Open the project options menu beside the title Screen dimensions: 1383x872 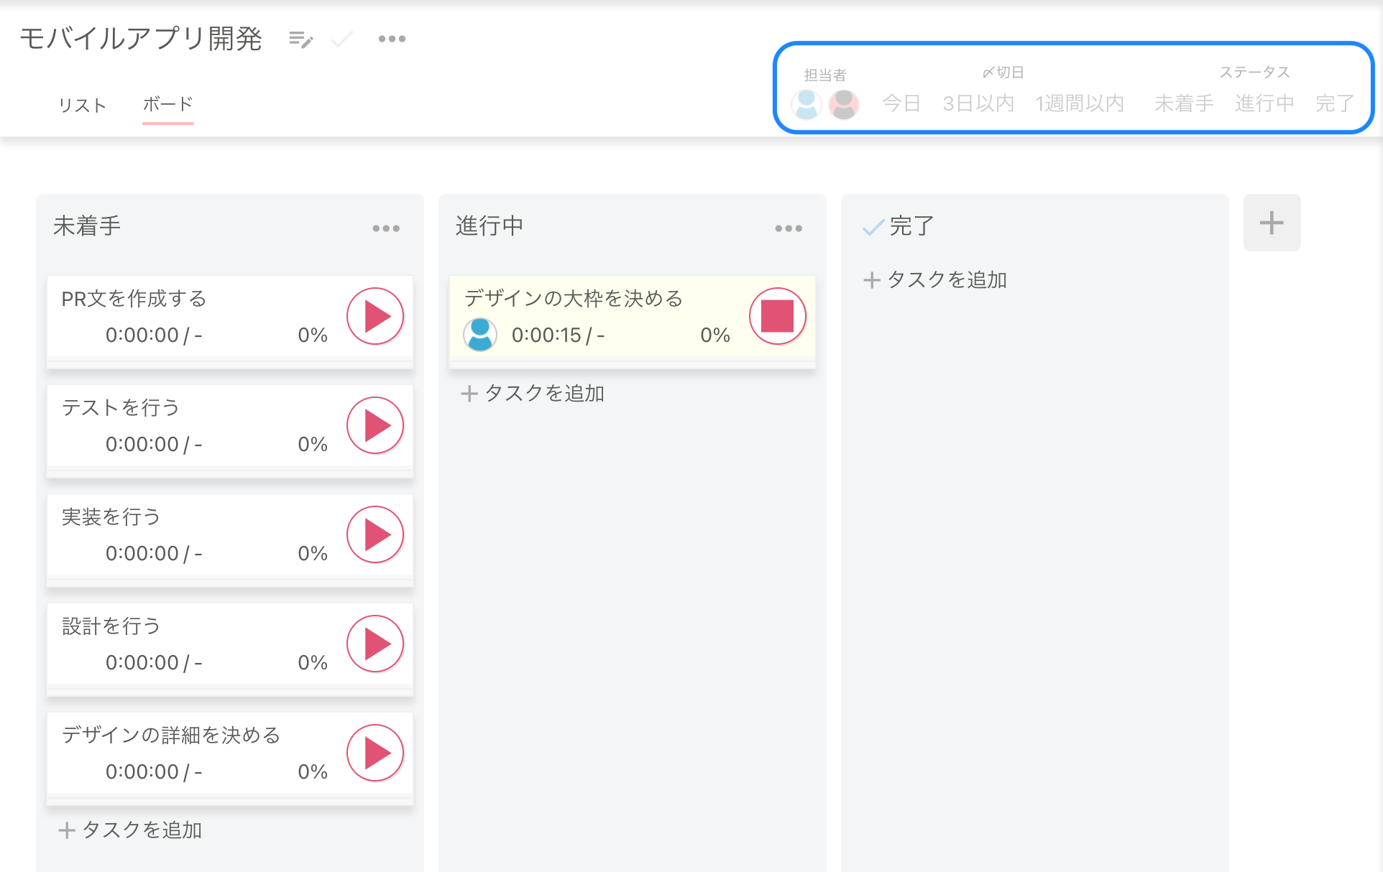point(391,38)
